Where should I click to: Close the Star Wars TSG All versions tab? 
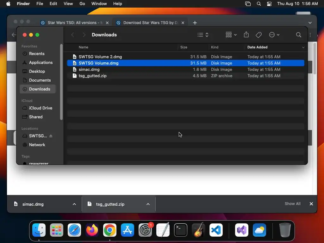click(x=107, y=23)
